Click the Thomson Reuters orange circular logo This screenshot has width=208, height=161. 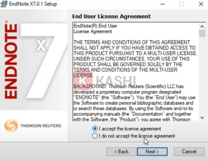click(x=11, y=125)
